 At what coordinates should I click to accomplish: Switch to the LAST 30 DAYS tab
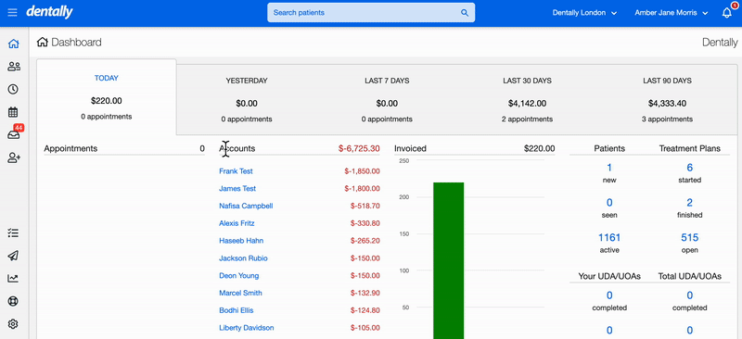(x=527, y=100)
